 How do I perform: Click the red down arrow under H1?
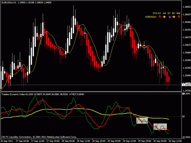click(160, 17)
